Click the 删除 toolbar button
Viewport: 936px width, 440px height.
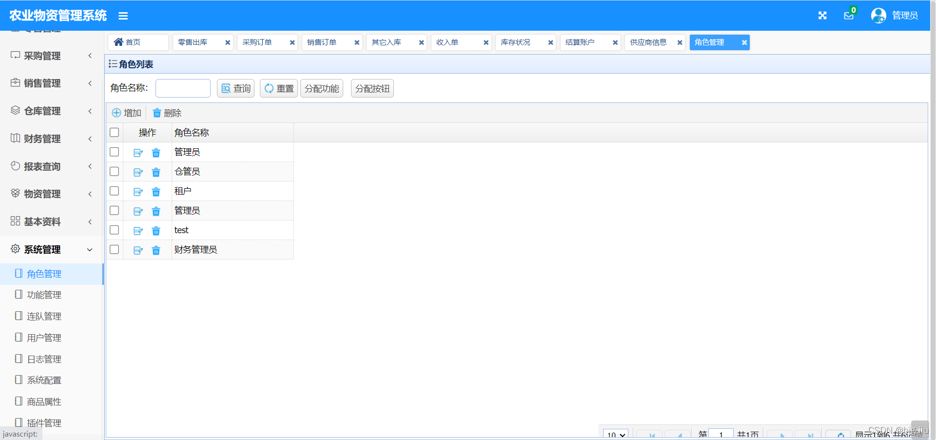point(167,113)
